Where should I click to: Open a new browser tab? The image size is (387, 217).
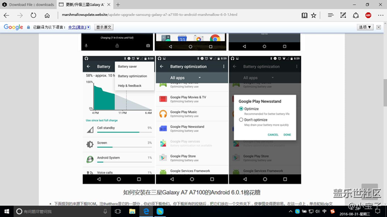[118, 4]
